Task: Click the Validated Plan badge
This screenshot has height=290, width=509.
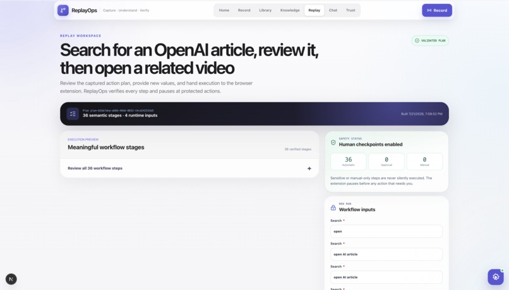Action: pos(430,40)
